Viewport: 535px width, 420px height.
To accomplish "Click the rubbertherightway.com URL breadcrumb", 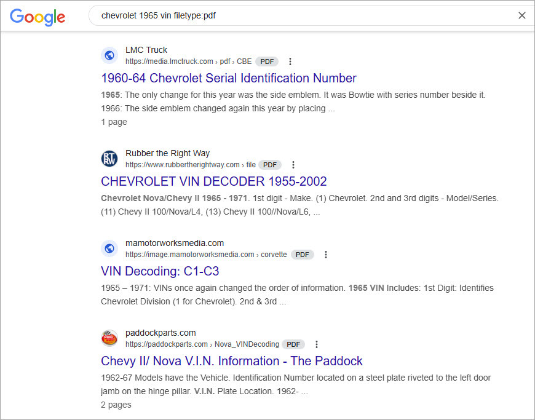I will coord(191,165).
